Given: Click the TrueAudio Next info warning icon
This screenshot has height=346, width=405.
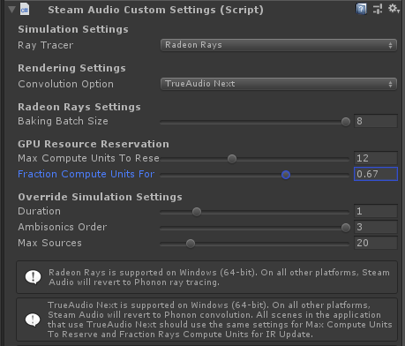Looking at the screenshot, I should pos(33,320).
